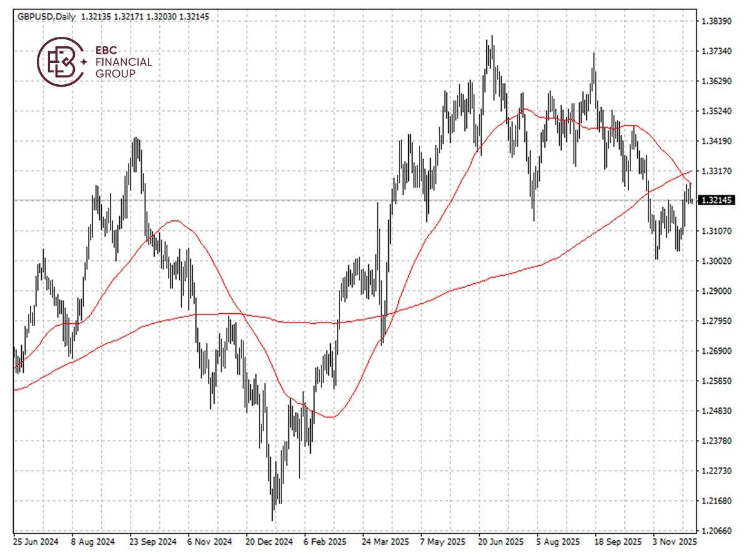The height and width of the screenshot is (559, 749).
Task: Click the 20 Dec 2024 date label
Action: [x=268, y=542]
